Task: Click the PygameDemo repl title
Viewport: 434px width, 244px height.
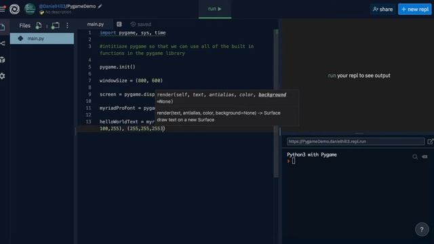Action: point(81,6)
